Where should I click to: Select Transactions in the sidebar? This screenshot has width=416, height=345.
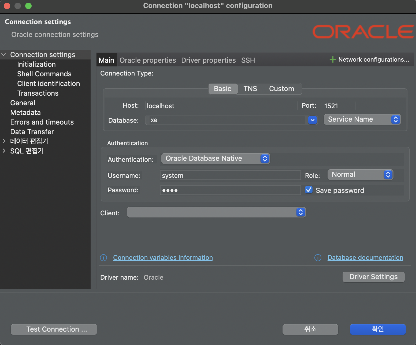(38, 93)
